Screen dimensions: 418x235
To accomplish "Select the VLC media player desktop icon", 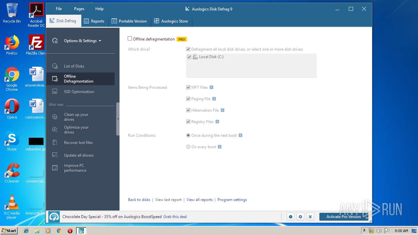I will [x=12, y=207].
